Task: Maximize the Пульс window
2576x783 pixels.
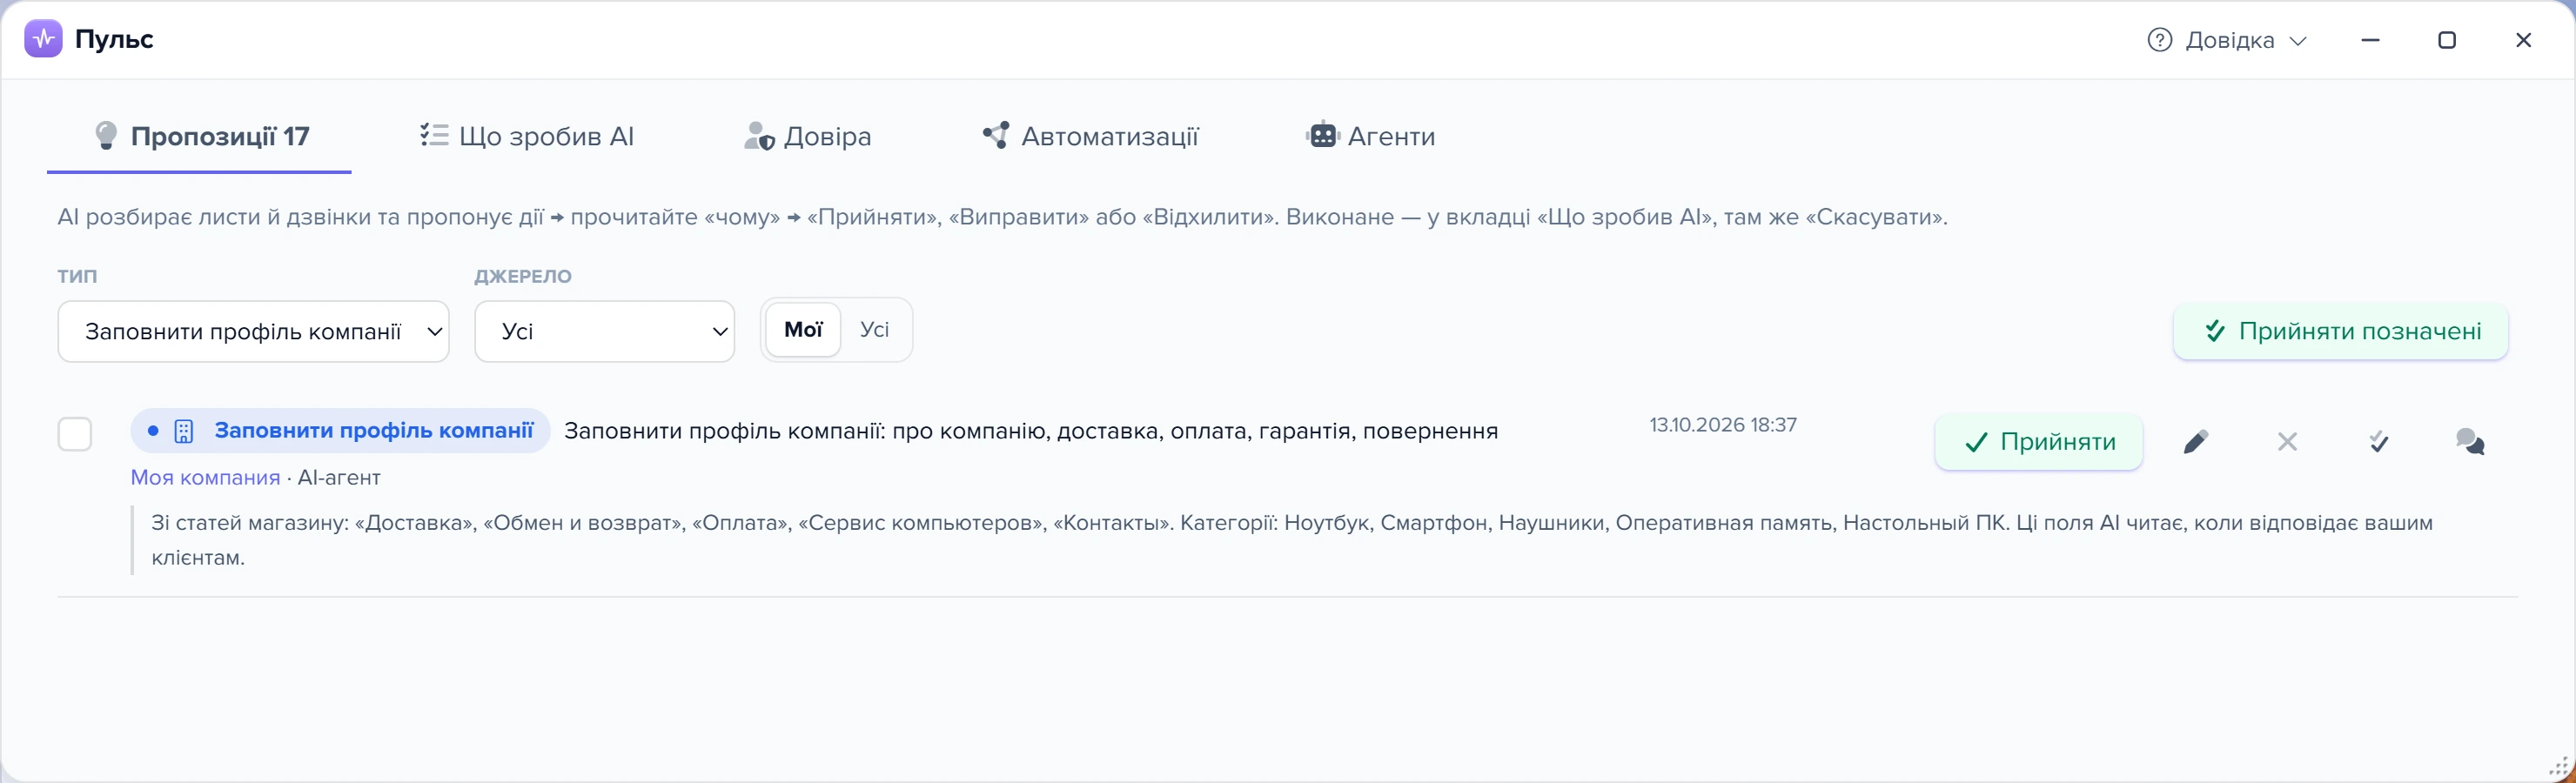Action: pos(2447,40)
